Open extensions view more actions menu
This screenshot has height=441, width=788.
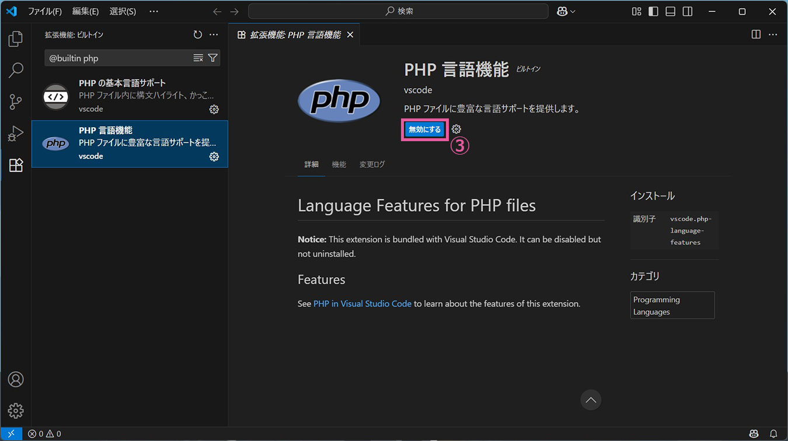[214, 35]
